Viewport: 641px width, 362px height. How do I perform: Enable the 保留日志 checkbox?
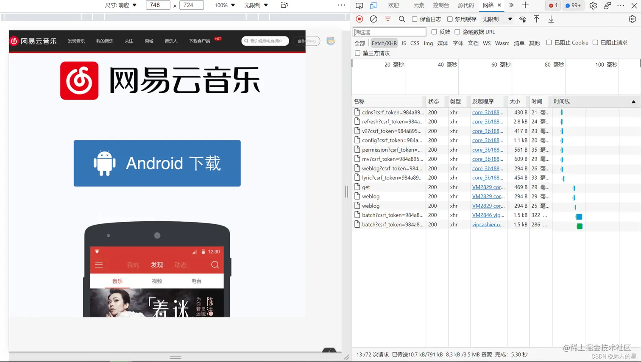point(415,19)
